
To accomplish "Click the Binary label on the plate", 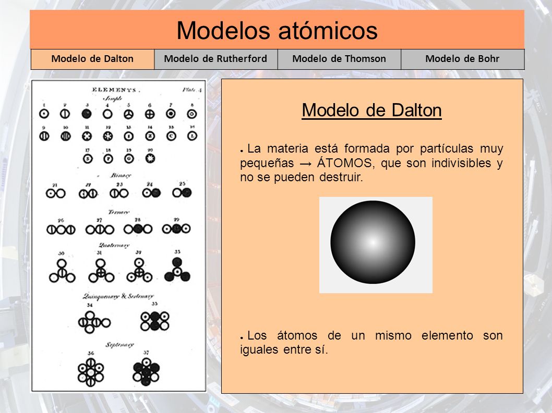I will (x=121, y=175).
